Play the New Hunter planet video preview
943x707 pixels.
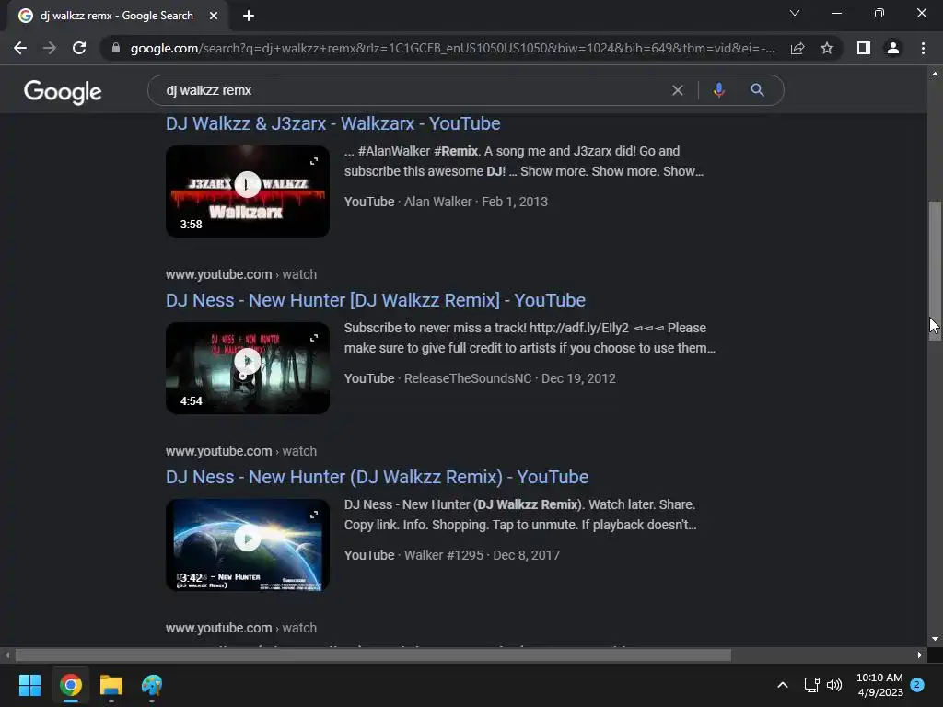point(247,538)
